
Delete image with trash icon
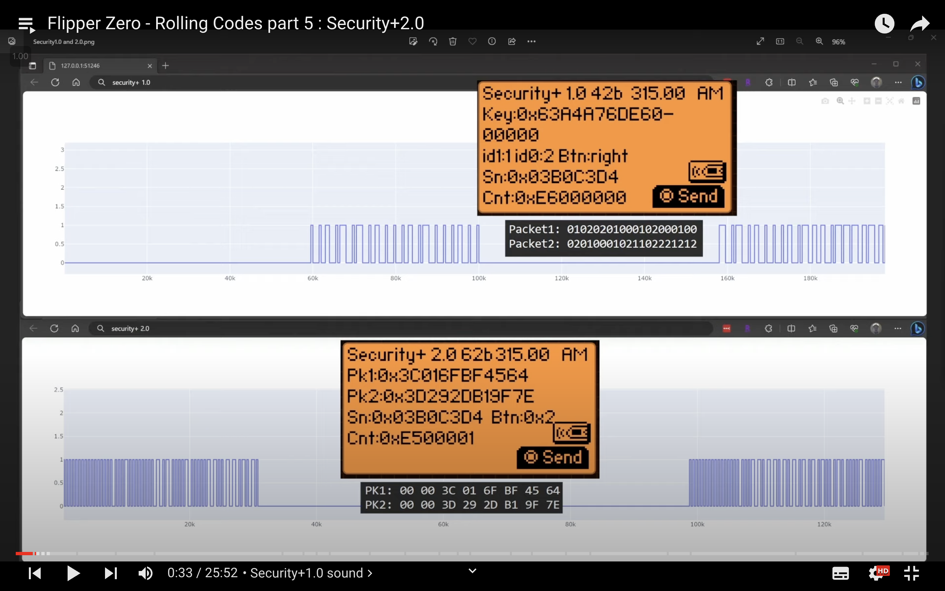(x=452, y=41)
